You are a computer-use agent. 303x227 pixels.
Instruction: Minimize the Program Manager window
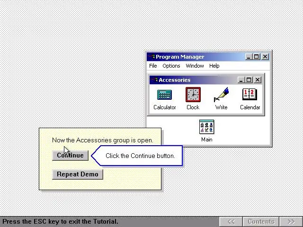coord(249,57)
